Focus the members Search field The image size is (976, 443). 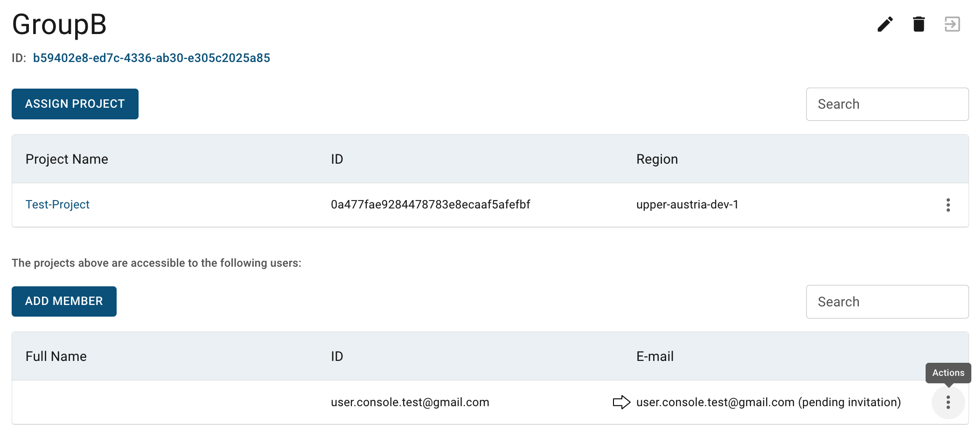[887, 302]
